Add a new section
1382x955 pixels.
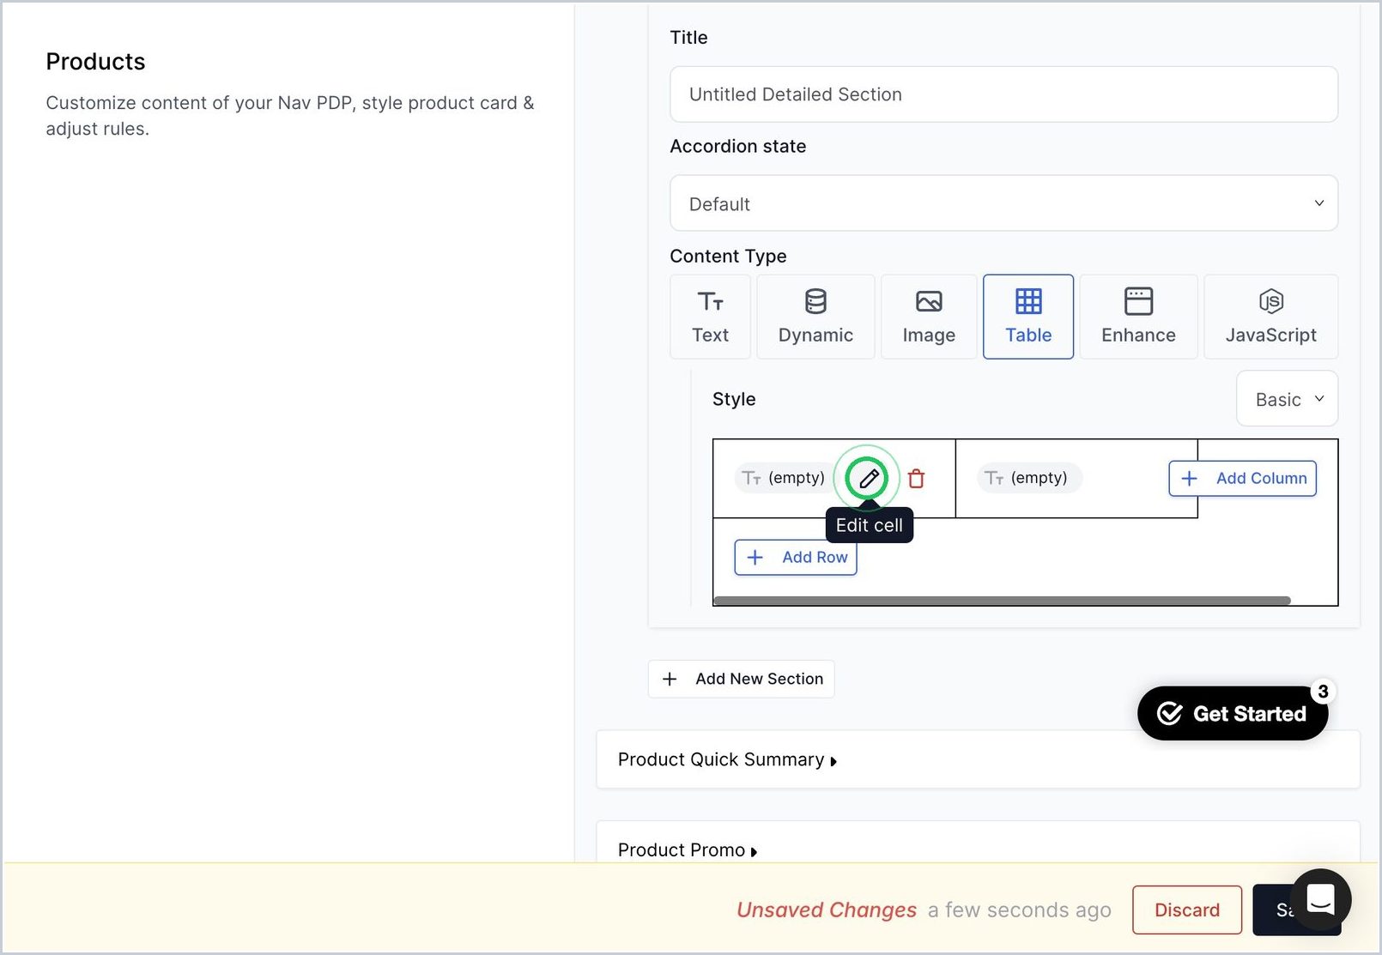coord(741,679)
